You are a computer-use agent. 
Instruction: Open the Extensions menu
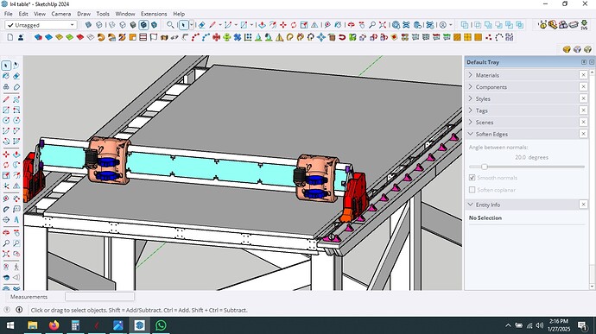pyautogui.click(x=154, y=14)
